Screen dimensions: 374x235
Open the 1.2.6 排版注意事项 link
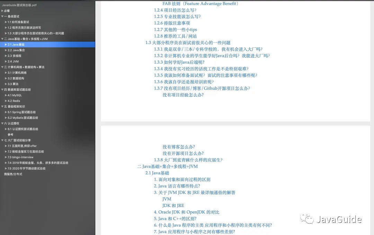[172, 23]
